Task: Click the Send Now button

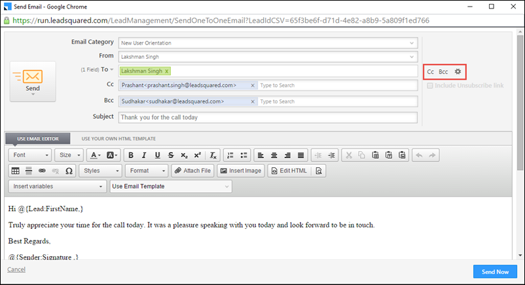Action: point(495,272)
